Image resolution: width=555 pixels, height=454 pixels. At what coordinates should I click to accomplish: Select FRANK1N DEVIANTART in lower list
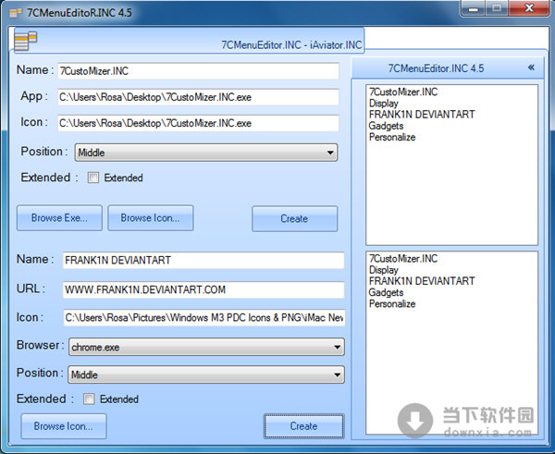[x=422, y=281]
